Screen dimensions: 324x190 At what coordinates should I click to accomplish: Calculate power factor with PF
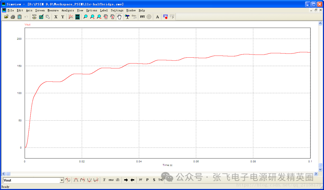141,180
